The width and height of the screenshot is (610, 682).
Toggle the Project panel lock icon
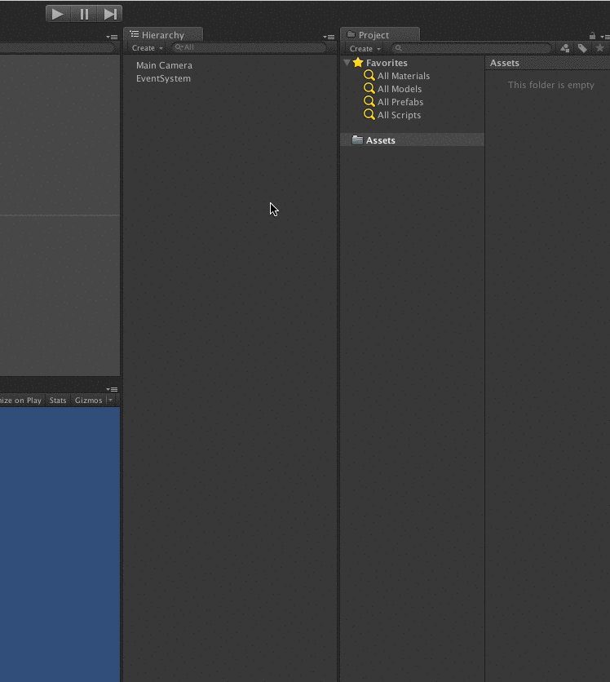(x=592, y=36)
